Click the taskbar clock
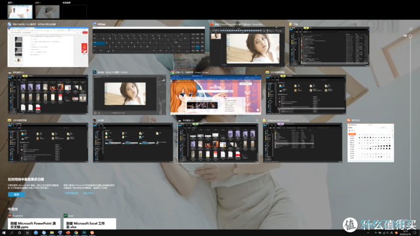 pos(405,233)
